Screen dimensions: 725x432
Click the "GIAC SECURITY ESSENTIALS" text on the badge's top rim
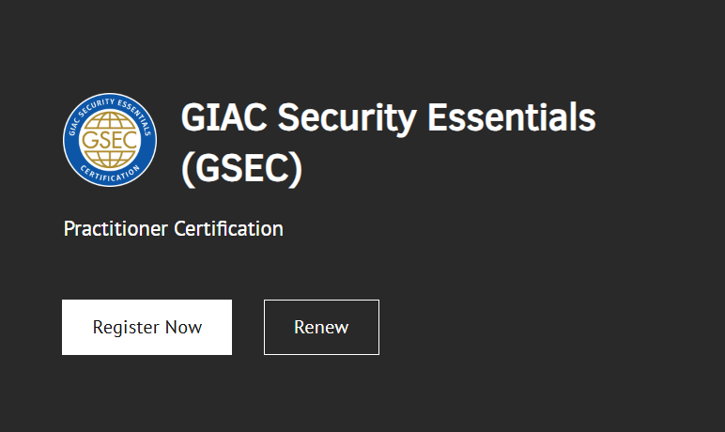coord(110,103)
